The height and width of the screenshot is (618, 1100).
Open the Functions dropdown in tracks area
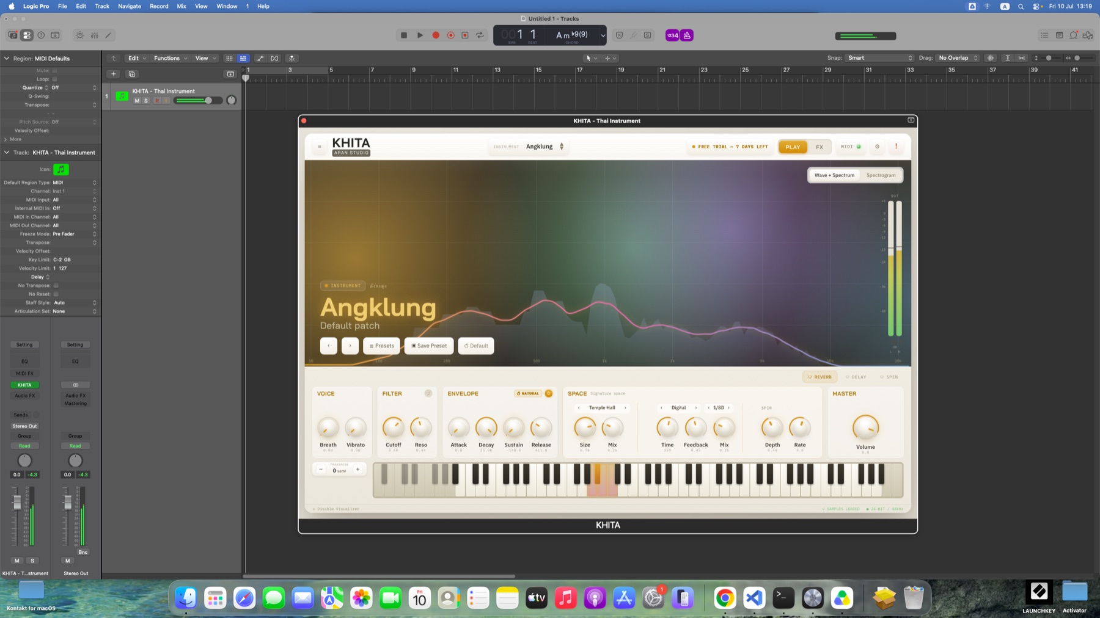[x=170, y=59]
